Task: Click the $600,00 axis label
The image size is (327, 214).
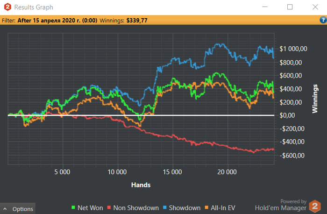Action: pos(291,76)
